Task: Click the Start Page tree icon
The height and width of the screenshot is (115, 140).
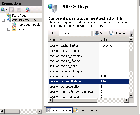Action: pos(9,16)
